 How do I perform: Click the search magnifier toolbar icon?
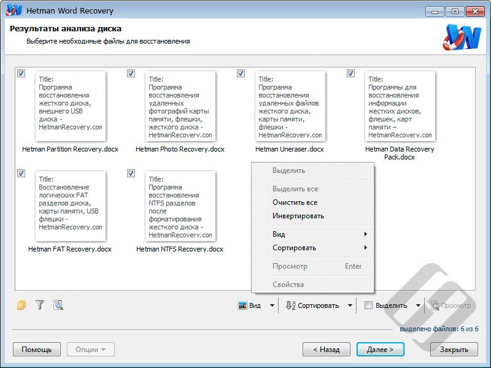click(x=58, y=305)
